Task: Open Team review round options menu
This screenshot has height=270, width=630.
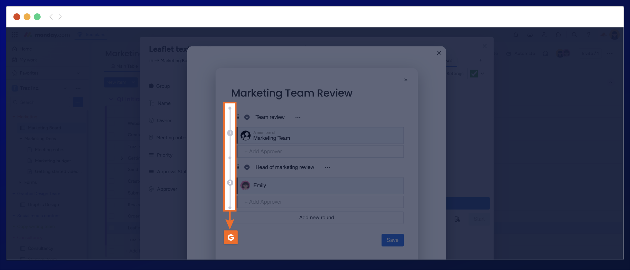Action: (298, 117)
